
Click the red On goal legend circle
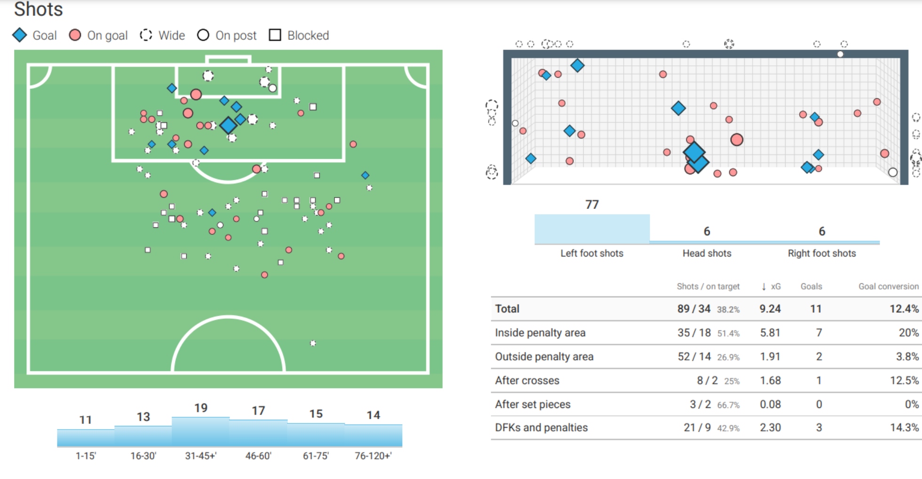tap(75, 35)
